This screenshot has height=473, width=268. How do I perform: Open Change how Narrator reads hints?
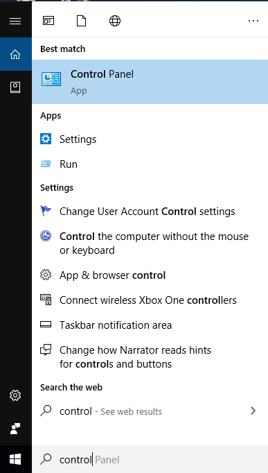pos(150,357)
